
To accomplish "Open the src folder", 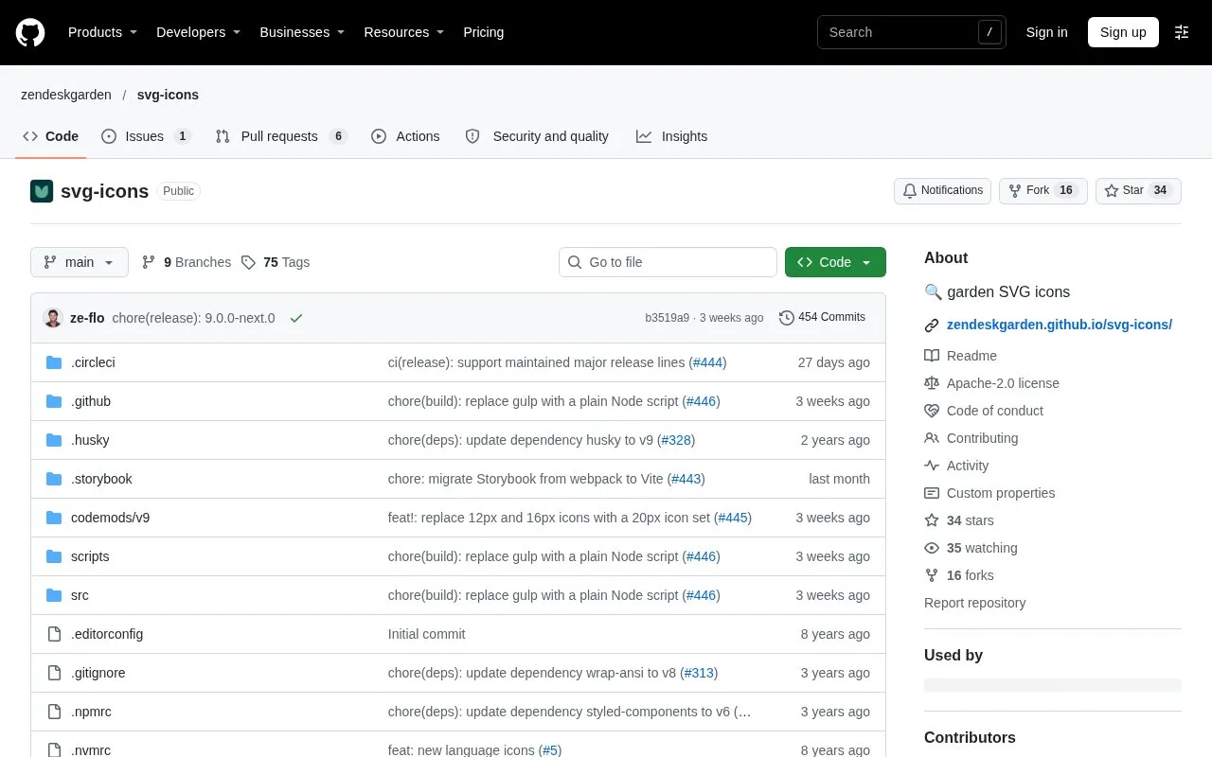I will pos(80,595).
